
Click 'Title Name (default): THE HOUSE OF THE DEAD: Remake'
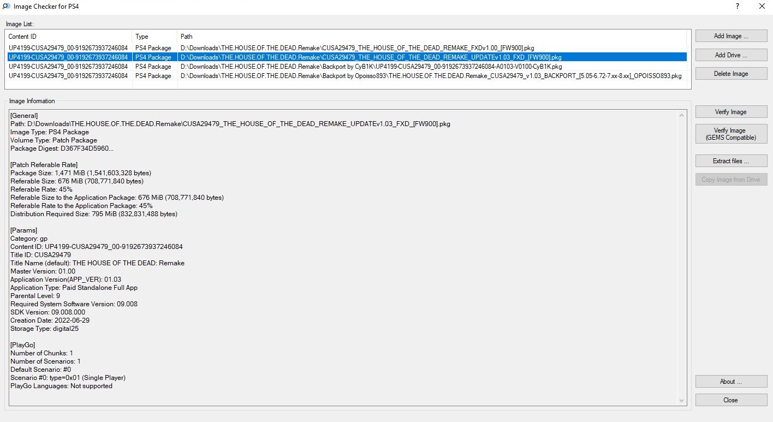point(97,263)
